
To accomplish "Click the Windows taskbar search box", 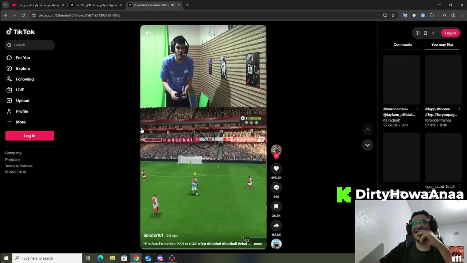I will pos(47,258).
